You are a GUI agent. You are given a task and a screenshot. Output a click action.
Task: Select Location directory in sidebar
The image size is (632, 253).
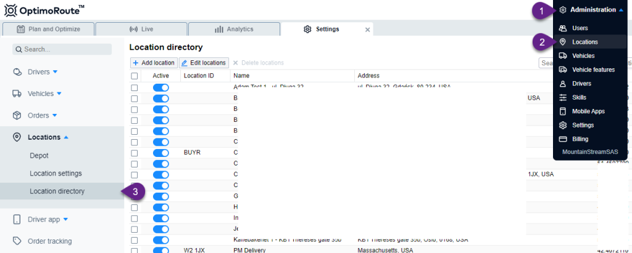[62, 191]
